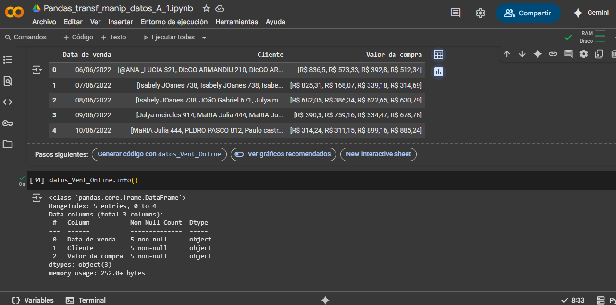Select the Valor da compra column header
The image size is (616, 305).
(x=394, y=55)
